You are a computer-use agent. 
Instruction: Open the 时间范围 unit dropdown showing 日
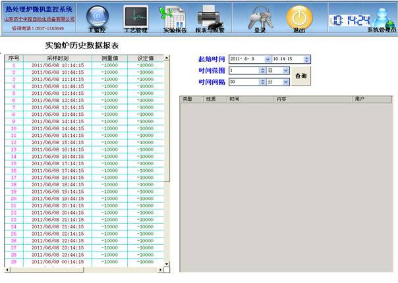(x=286, y=70)
